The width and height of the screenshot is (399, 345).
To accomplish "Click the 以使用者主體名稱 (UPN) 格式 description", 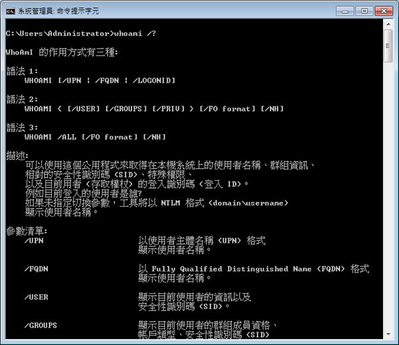I will coord(201,241).
